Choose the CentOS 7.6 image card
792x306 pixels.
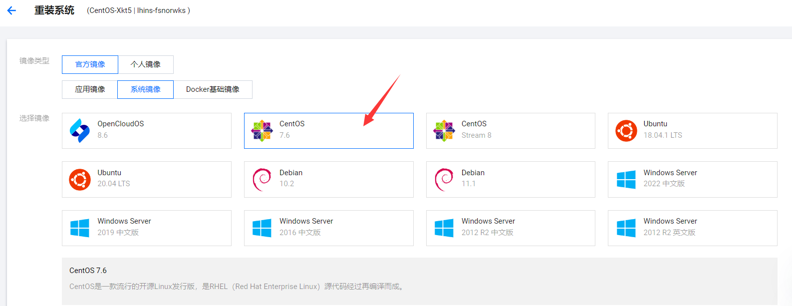click(329, 131)
